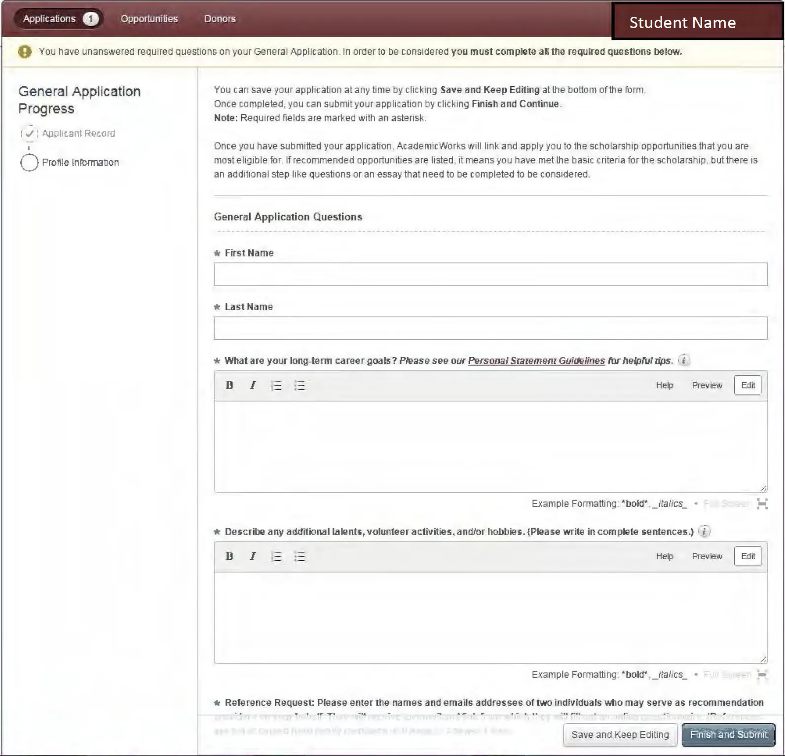Click Profile Information progress label
Image resolution: width=785 pixels, height=756 pixels.
coord(80,162)
